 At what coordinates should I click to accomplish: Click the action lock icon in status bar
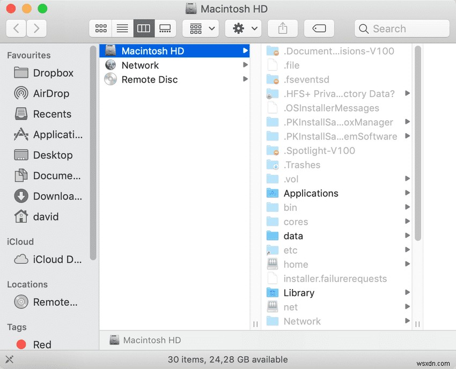pos(9,359)
